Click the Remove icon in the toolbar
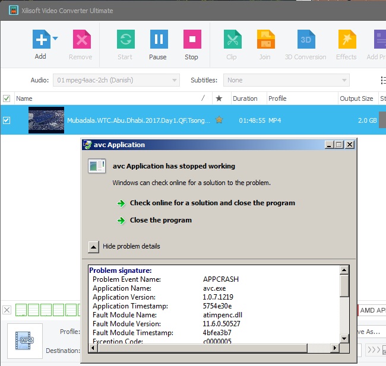 (82, 39)
